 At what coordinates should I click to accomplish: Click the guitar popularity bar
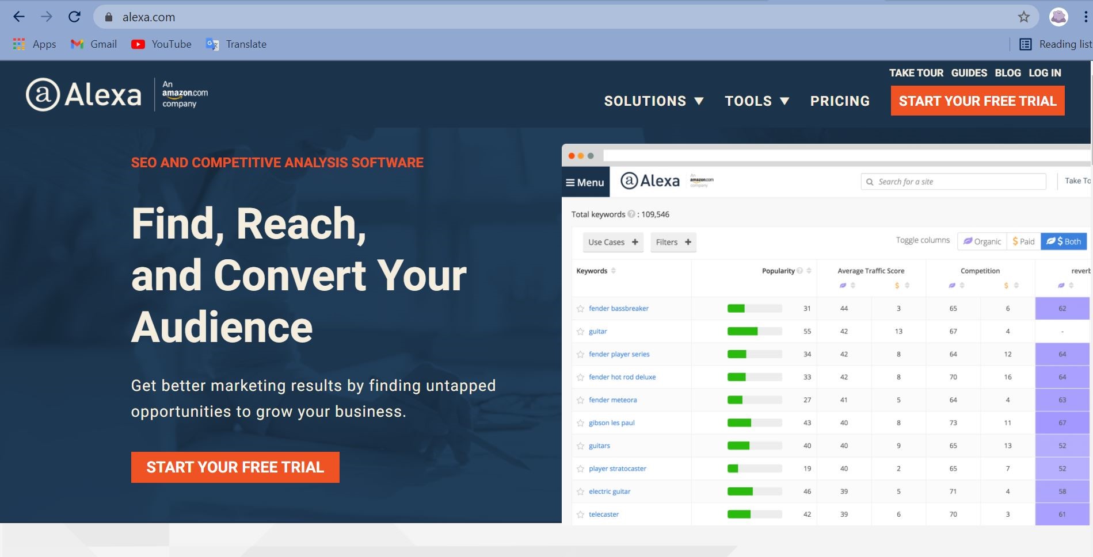(x=755, y=332)
